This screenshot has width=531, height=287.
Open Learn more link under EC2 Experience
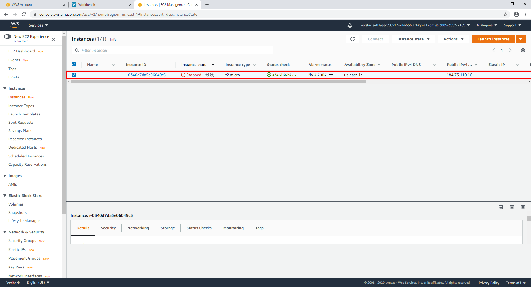pyautogui.click(x=21, y=41)
